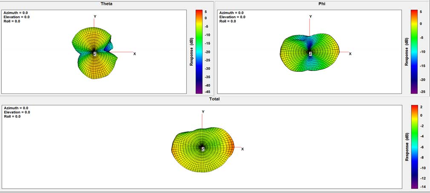This screenshot has width=430, height=193.
Task: Click the Y axis label in Phi plot
Action: (311, 17)
